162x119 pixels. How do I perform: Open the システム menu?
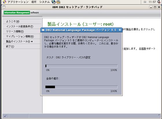pyautogui.click(x=45, y=2)
